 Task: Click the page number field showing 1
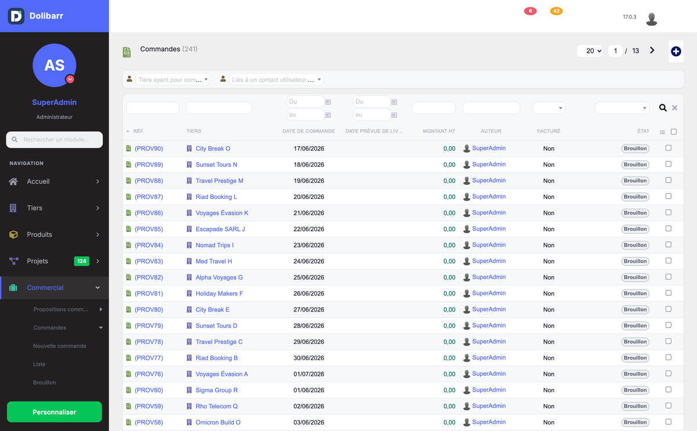coord(616,51)
